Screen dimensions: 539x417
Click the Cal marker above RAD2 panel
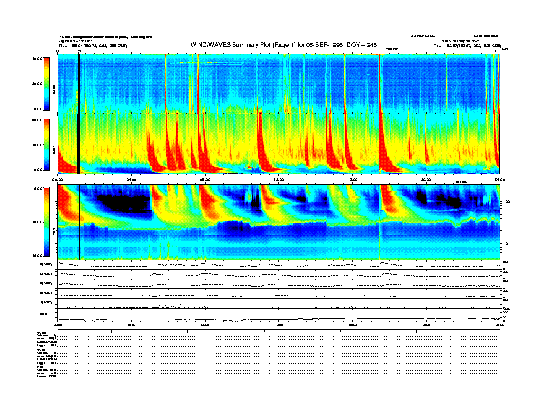pyautogui.click(x=78, y=51)
